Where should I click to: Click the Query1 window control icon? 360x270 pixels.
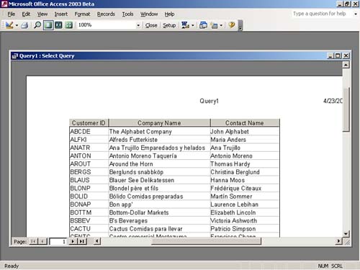15,56
